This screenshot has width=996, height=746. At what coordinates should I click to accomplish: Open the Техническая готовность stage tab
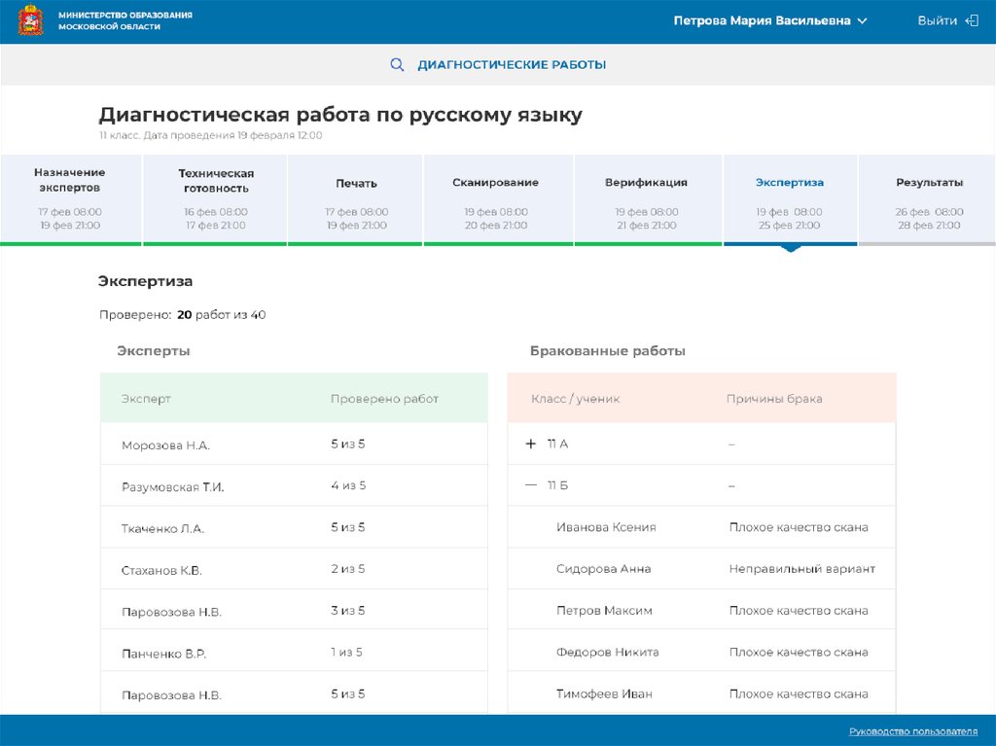[215, 198]
